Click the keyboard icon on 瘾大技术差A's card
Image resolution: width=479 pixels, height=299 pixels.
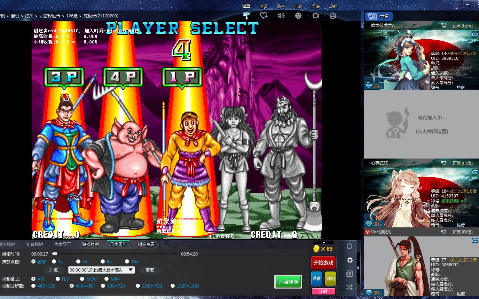point(475,34)
